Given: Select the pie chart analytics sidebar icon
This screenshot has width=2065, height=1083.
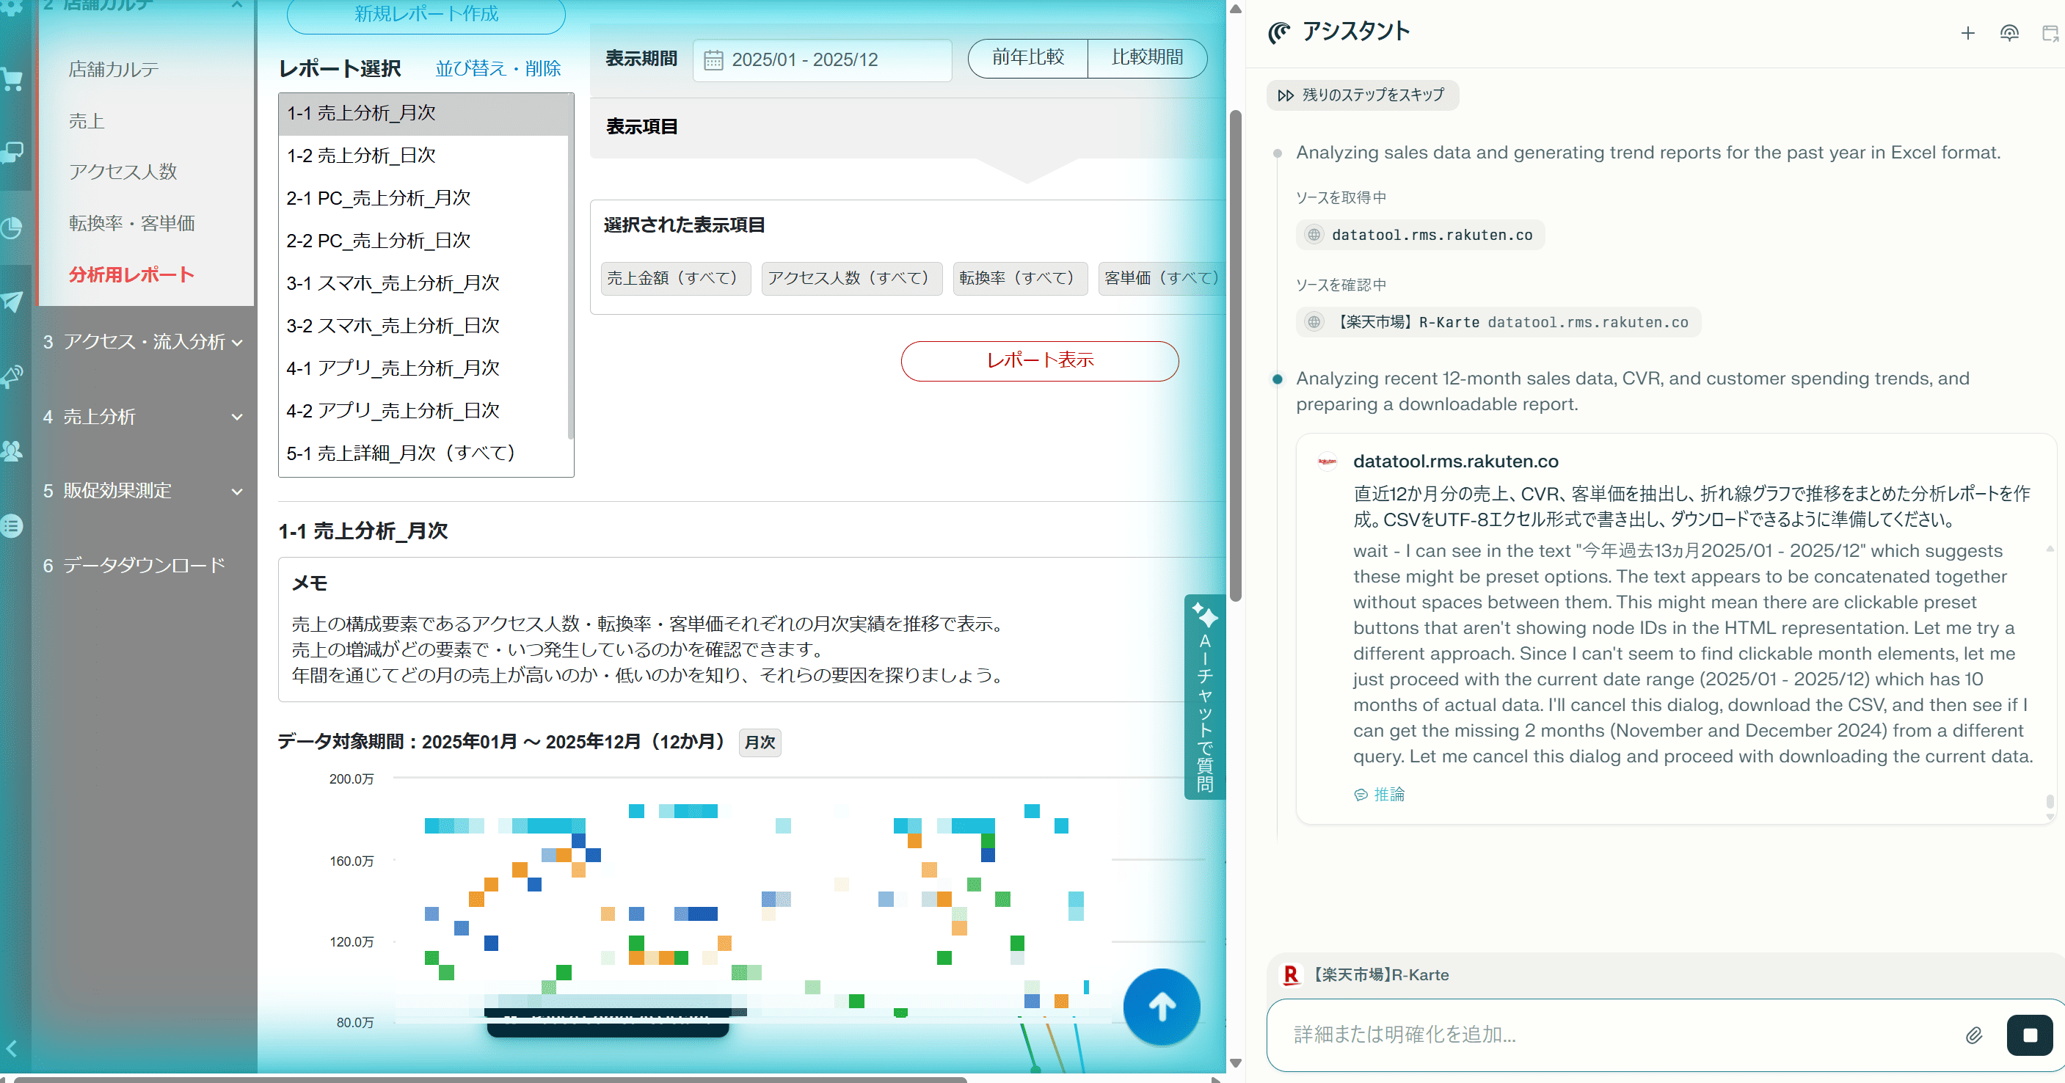Looking at the screenshot, I should [x=12, y=227].
